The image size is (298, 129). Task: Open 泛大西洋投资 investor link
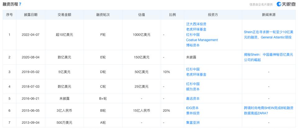coord(196,24)
